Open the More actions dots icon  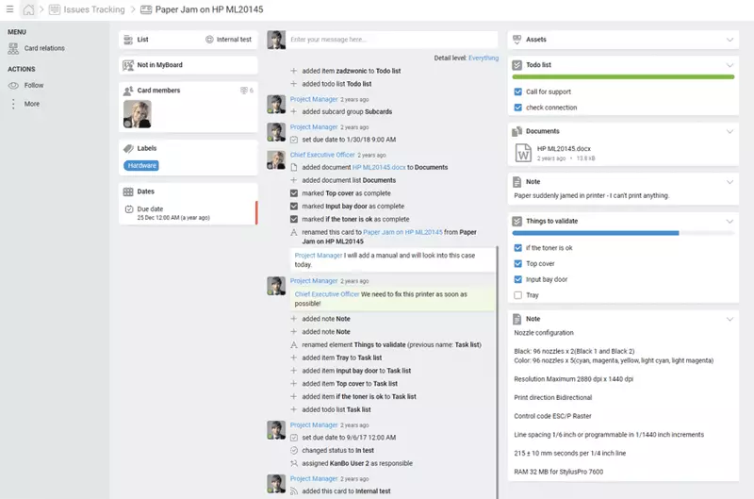13,104
